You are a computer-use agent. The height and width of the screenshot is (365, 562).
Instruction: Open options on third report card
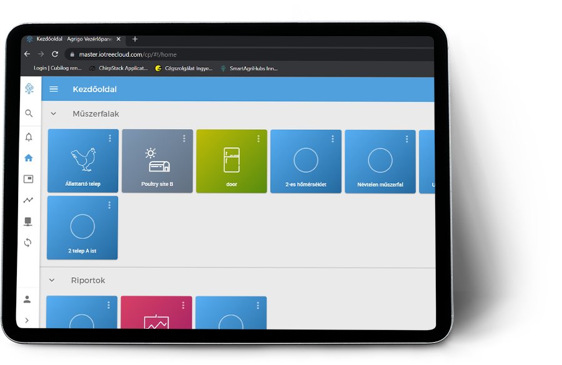coord(258,305)
